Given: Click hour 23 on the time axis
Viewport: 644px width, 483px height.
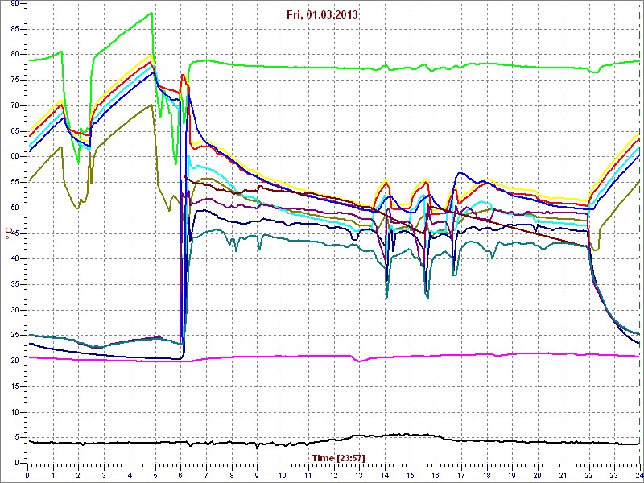Looking at the screenshot, I should point(614,475).
